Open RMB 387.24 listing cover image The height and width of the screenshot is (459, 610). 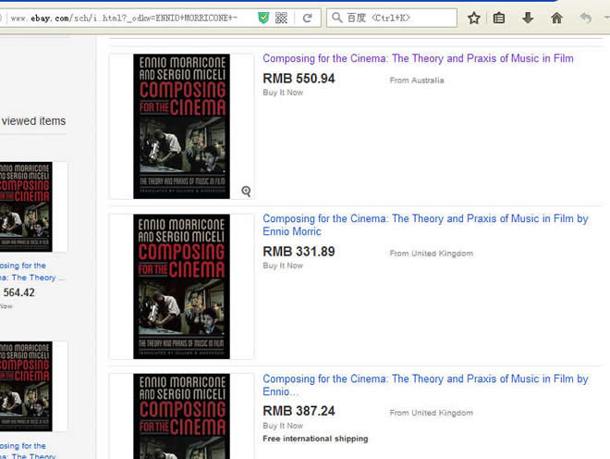coord(181,416)
